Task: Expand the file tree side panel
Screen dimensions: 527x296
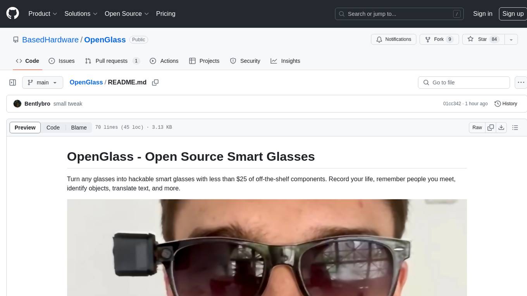Action: [12, 83]
